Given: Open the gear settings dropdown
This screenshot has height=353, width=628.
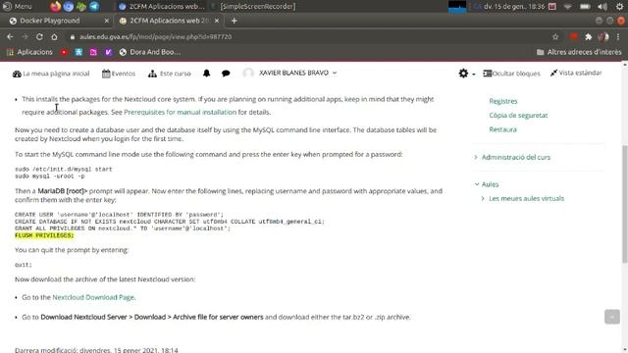Looking at the screenshot, I should pos(467,74).
